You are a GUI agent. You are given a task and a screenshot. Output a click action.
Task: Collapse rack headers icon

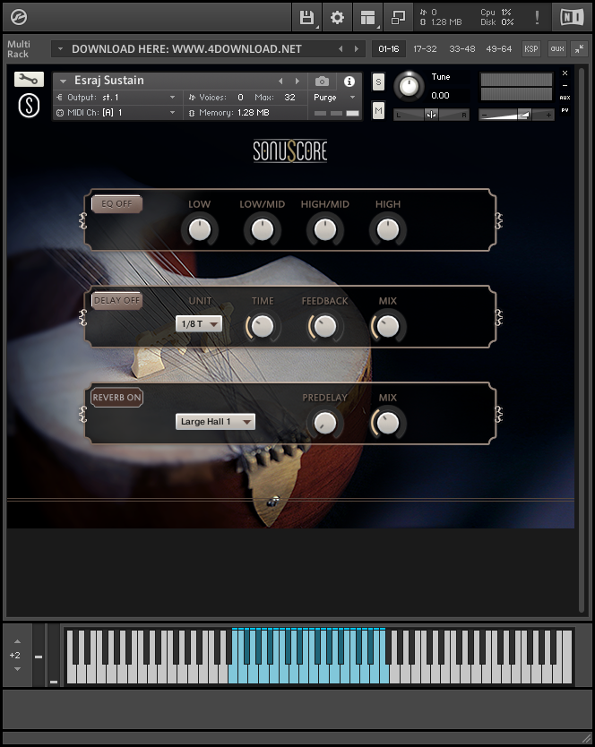pos(579,48)
